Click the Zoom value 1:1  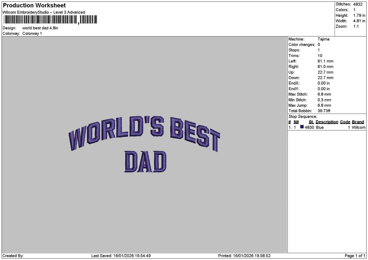(x=356, y=26)
